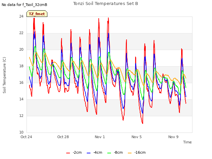Click the 20 y-axis tick label
212x159 pixels.
pos(21,49)
